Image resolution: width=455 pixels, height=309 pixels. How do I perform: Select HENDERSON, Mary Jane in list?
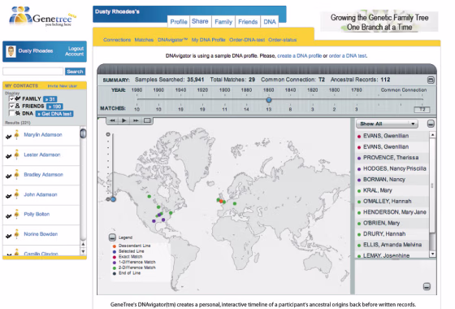pyautogui.click(x=392, y=212)
